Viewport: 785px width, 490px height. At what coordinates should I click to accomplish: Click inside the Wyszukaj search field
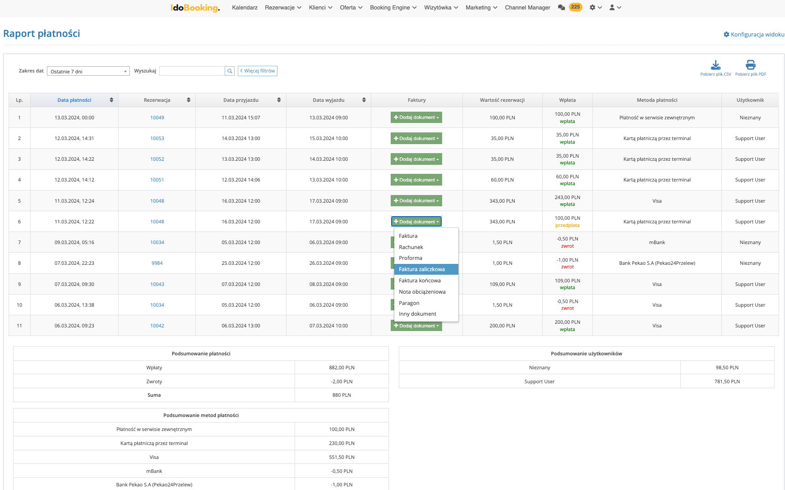pos(192,71)
